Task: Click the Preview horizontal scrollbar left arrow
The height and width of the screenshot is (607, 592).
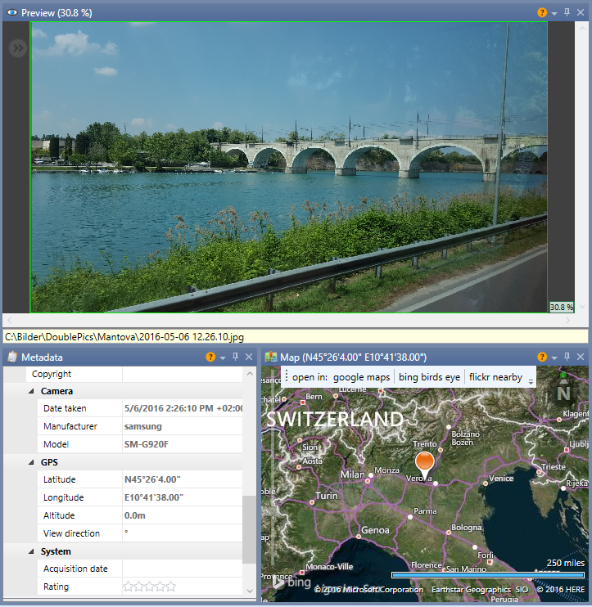Action: coord(10,320)
